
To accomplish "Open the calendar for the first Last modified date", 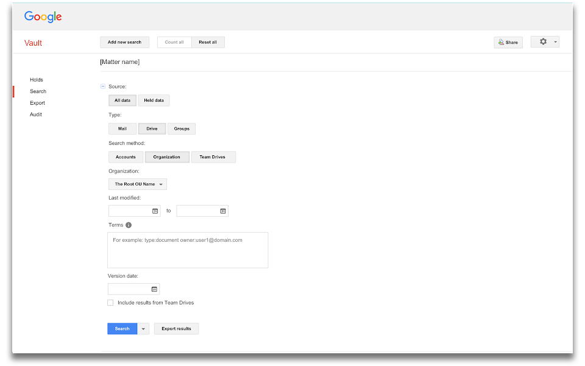I will 155,211.
